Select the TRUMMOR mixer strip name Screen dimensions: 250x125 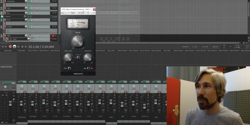[22, 117]
